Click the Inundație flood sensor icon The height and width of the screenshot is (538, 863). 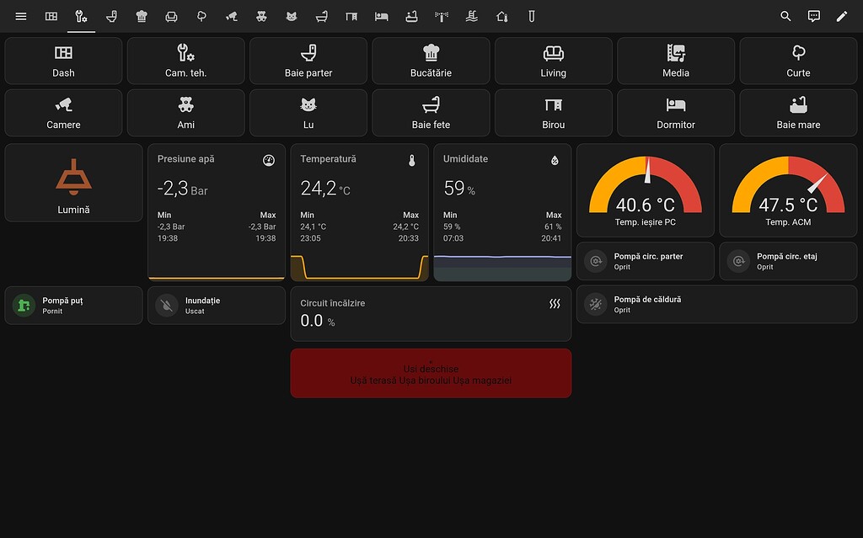(x=167, y=306)
